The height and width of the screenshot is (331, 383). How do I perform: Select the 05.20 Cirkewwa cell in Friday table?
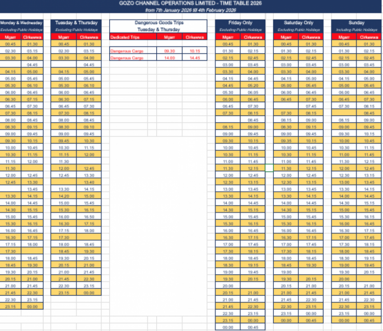[253, 86]
